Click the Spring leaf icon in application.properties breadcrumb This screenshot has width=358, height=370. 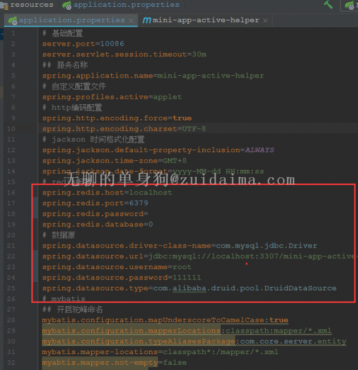pyautogui.click(x=67, y=5)
